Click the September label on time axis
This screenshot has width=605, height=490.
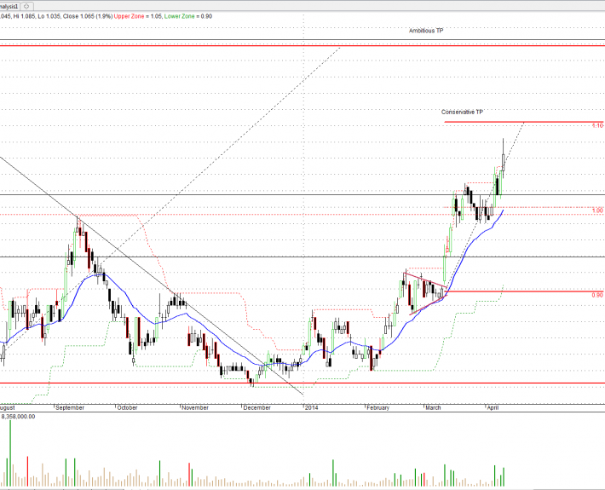pyautogui.click(x=70, y=408)
